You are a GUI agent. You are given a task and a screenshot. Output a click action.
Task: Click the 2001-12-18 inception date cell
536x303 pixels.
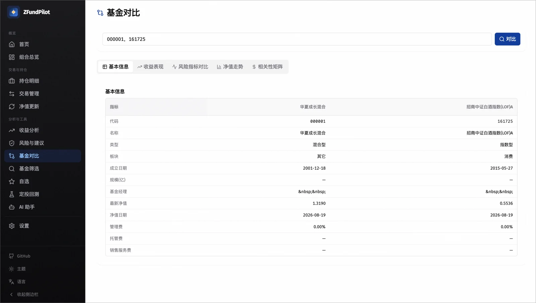coord(314,168)
